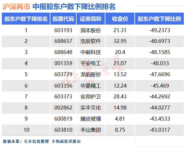
Task: Click the closing price 32.95 cell
Action: tap(120, 41)
